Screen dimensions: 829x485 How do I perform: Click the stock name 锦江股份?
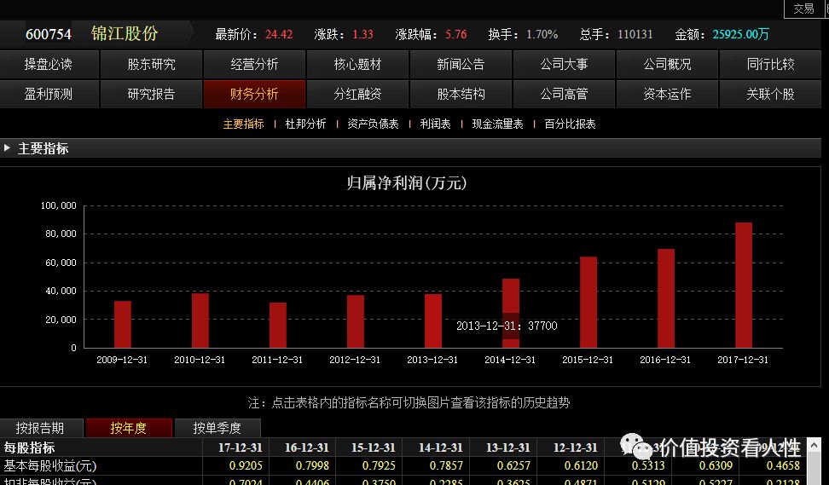tap(125, 34)
